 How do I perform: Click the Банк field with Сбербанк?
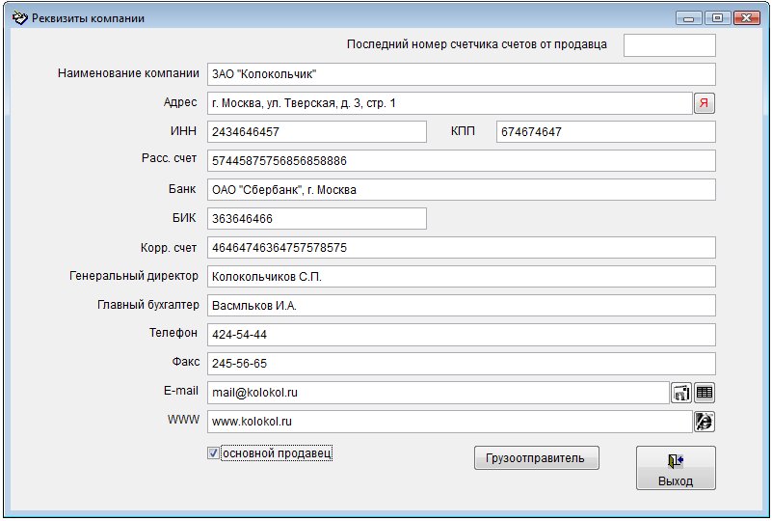click(462, 190)
